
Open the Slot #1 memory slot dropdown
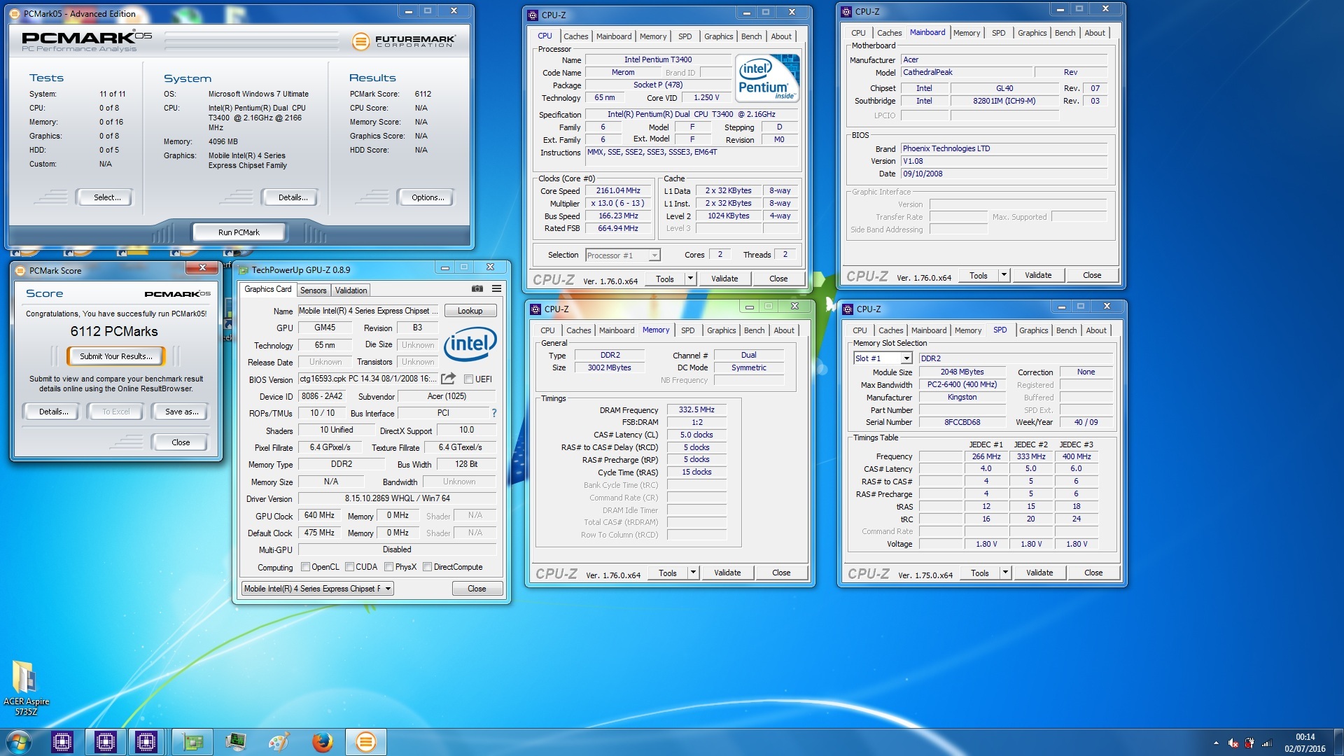point(883,358)
